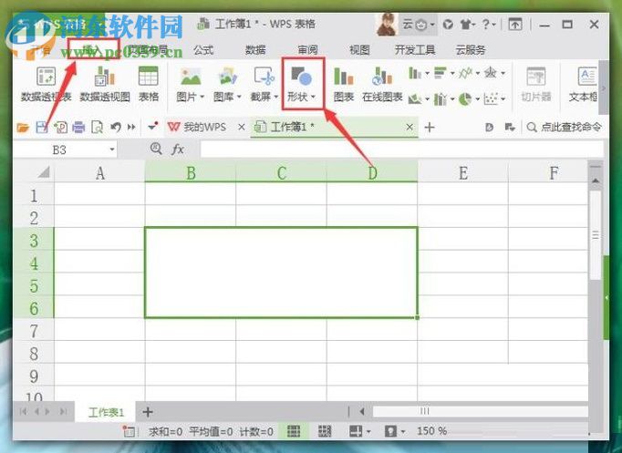The image size is (622, 453).
Task: Click the question mark help icon
Action: coord(486,25)
